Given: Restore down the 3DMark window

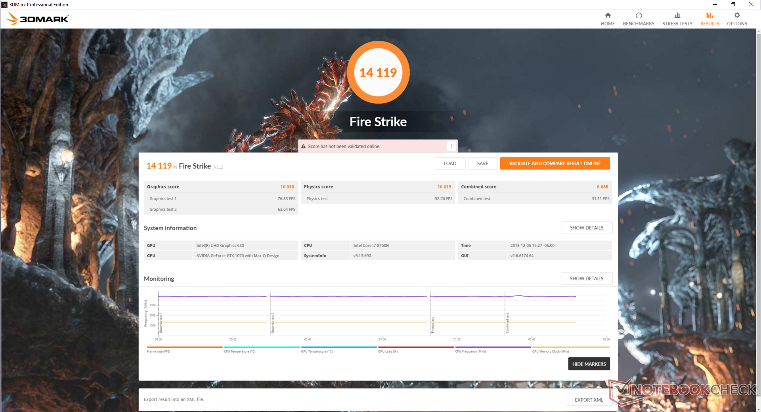Looking at the screenshot, I should 733,5.
